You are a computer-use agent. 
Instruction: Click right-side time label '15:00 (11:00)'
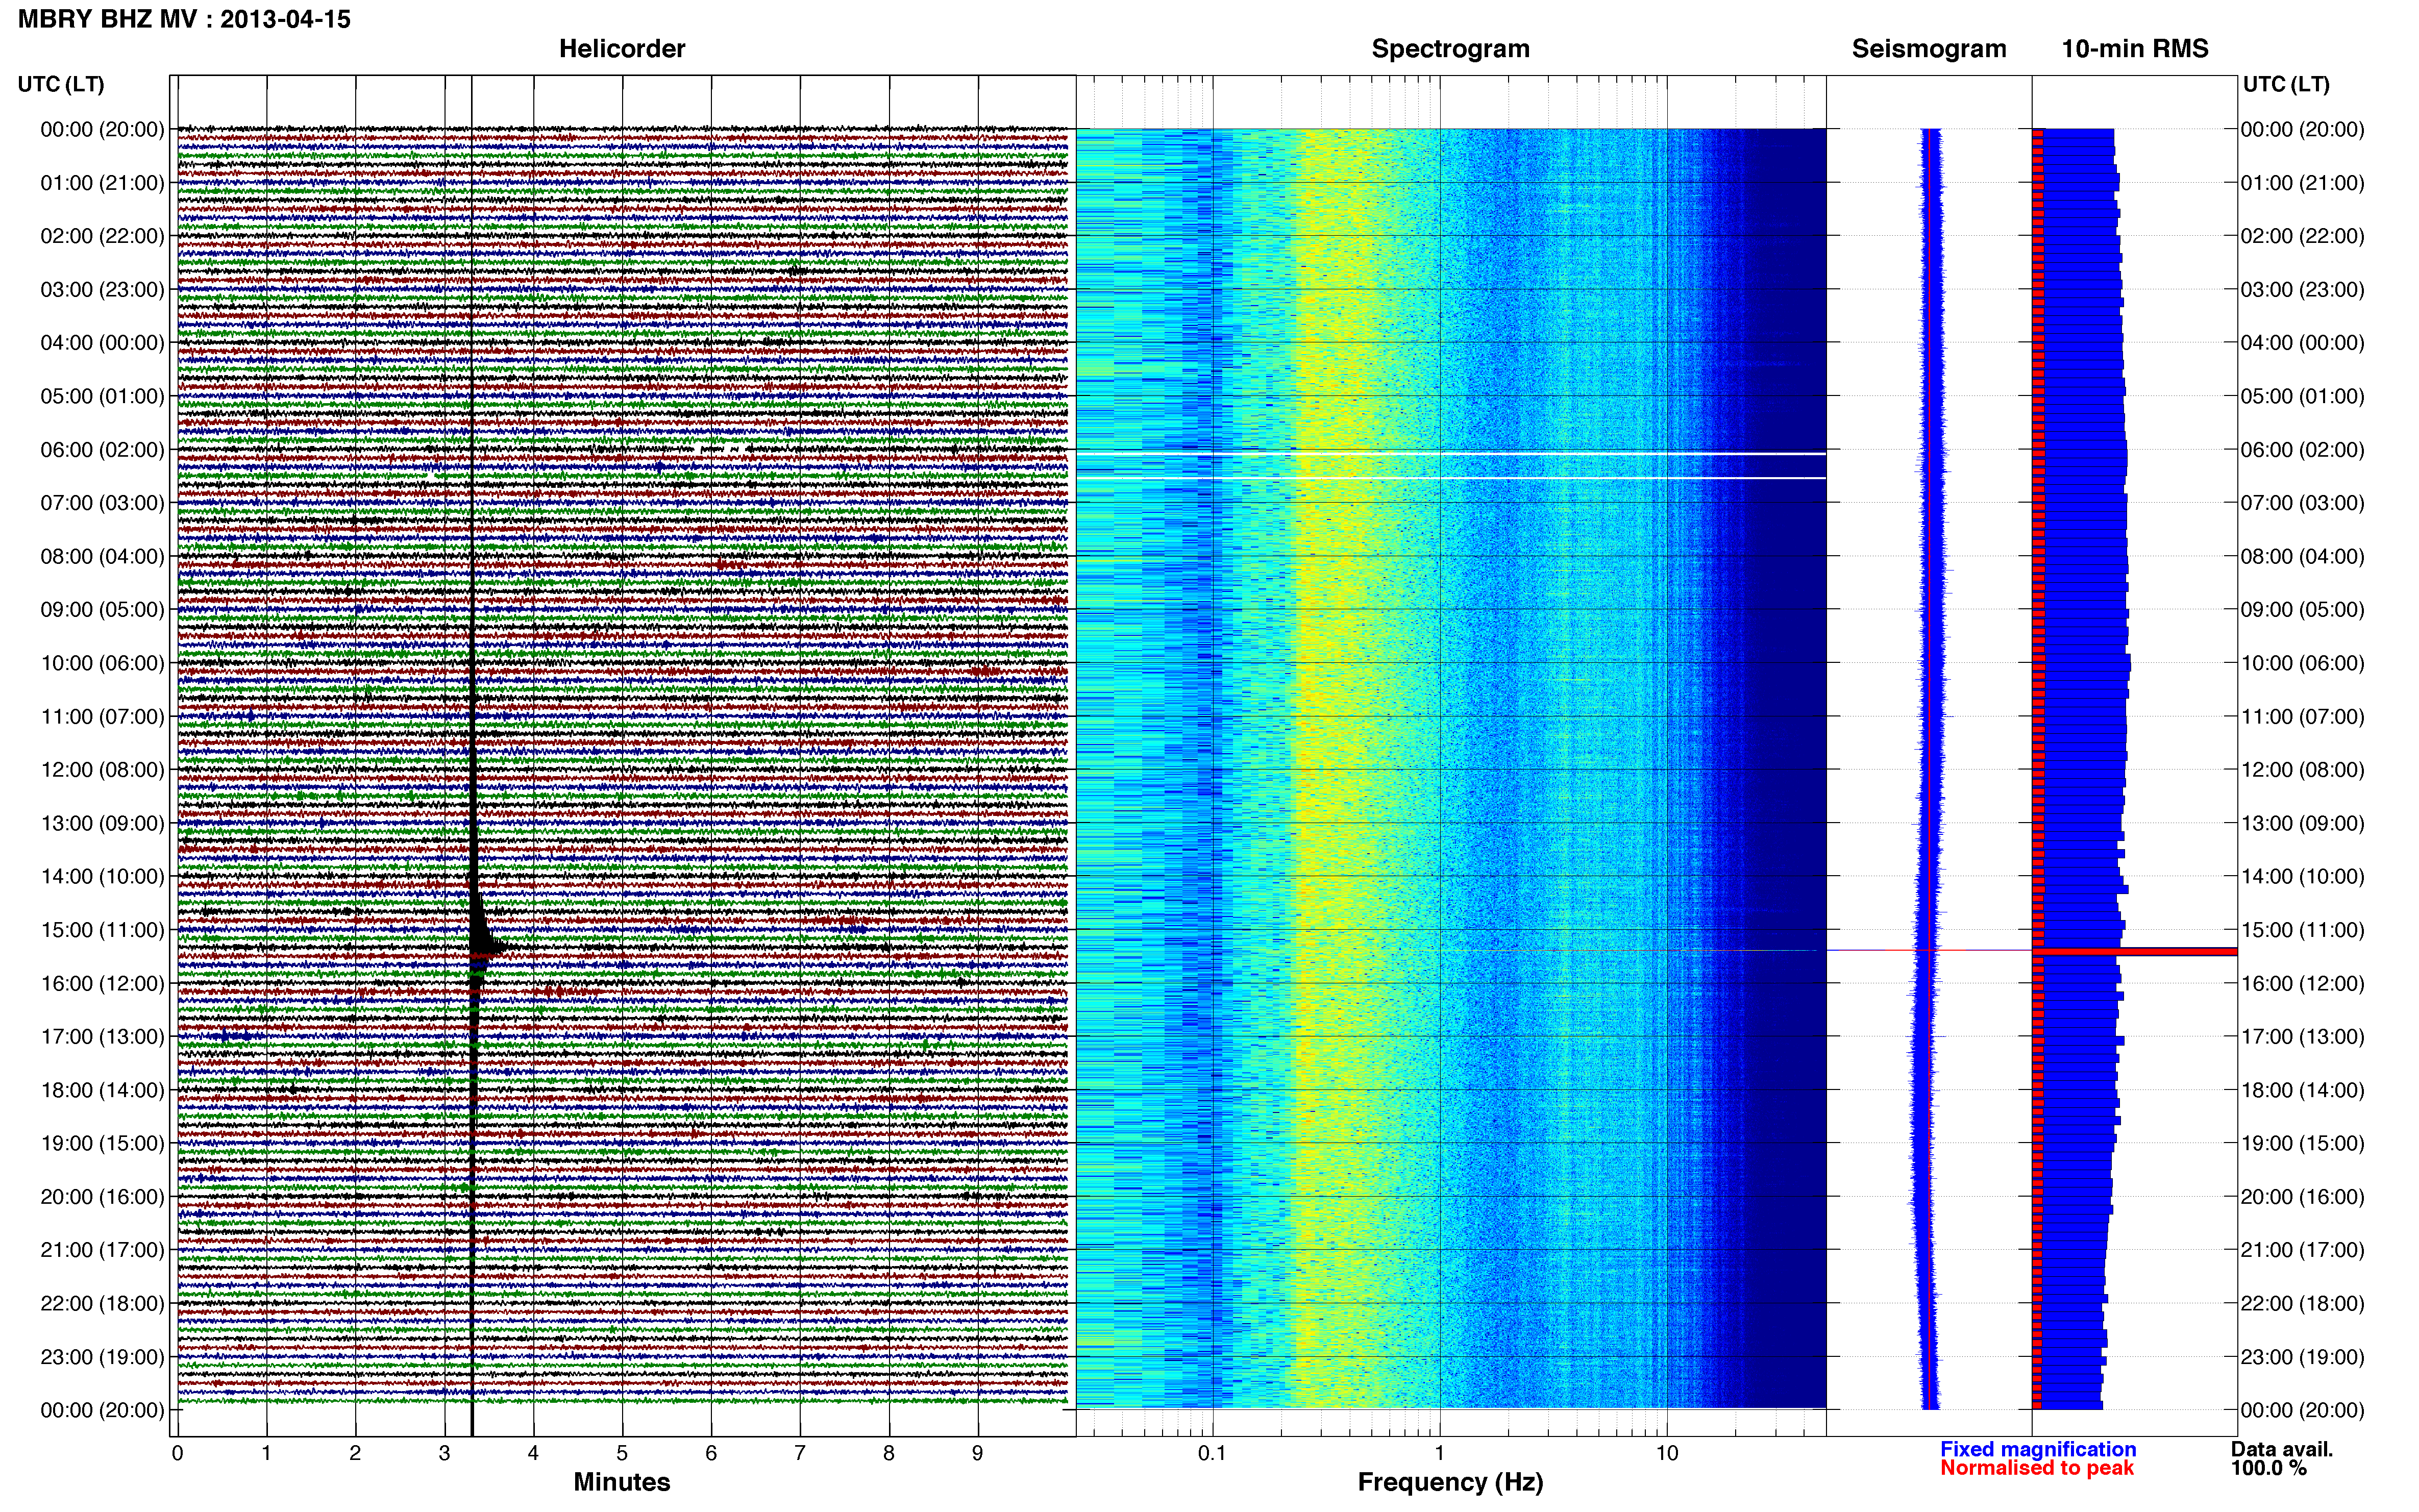2302,930
